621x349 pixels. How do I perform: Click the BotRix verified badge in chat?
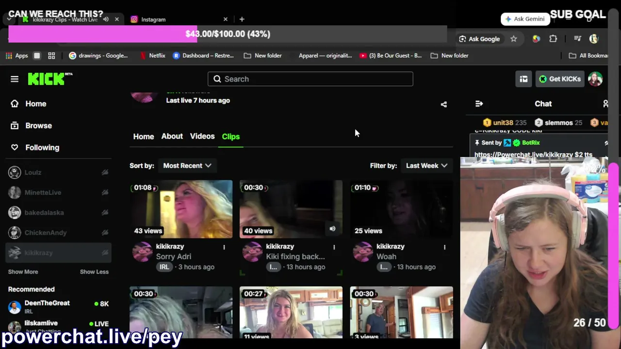pos(517,143)
